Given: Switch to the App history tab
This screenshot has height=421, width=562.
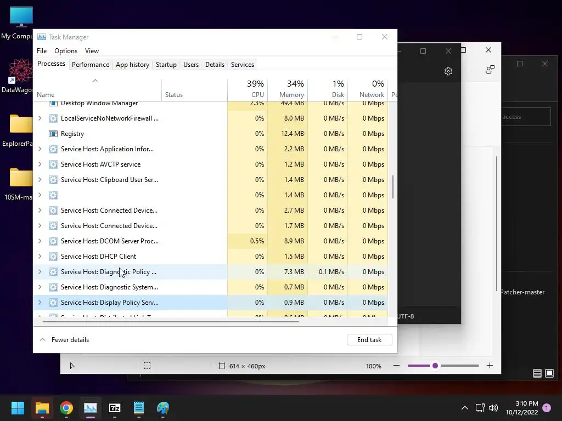Looking at the screenshot, I should [x=132, y=65].
